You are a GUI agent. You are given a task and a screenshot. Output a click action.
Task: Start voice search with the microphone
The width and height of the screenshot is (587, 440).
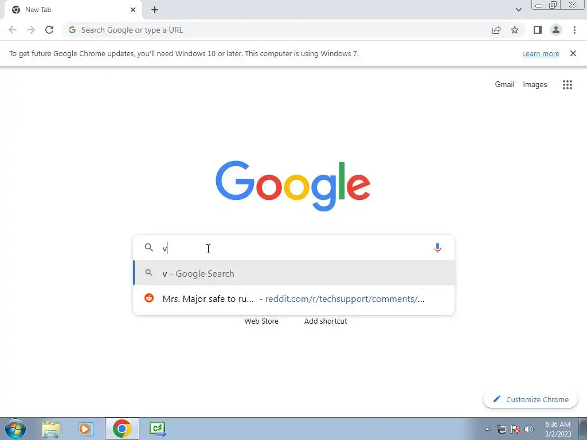point(437,247)
